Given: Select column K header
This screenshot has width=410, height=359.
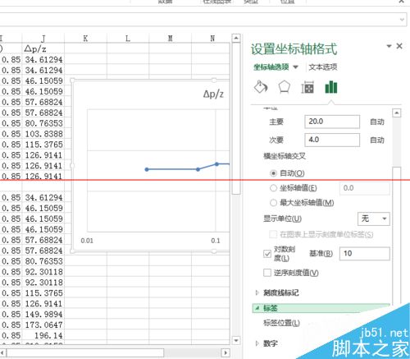Looking at the screenshot, I should 85,39.
